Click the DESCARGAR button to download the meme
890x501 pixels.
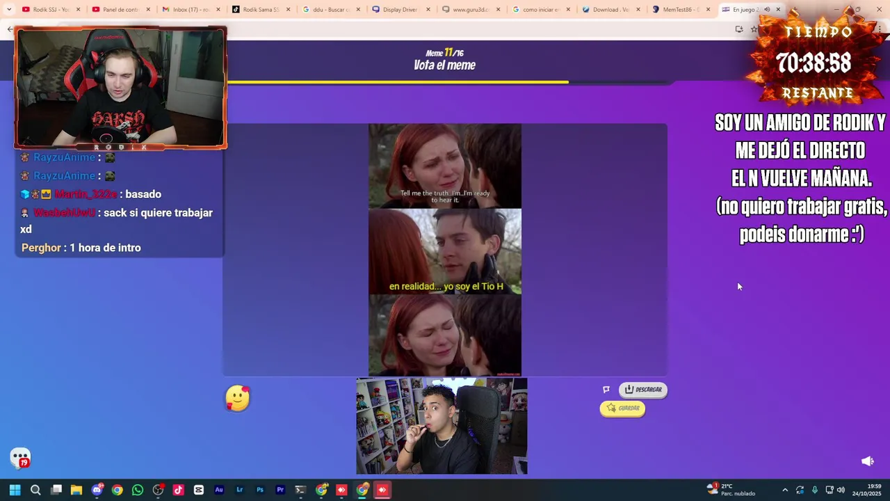click(x=643, y=390)
